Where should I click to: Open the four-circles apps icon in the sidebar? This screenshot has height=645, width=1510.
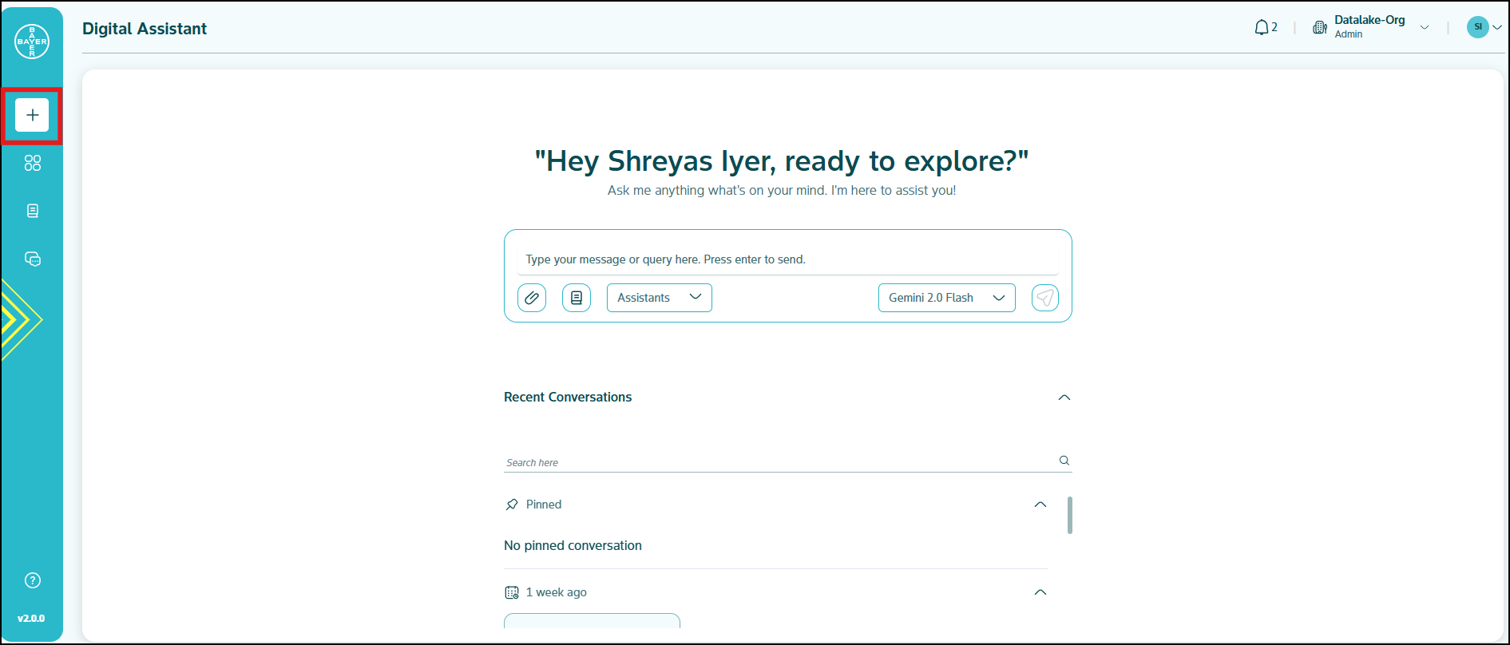pos(32,163)
